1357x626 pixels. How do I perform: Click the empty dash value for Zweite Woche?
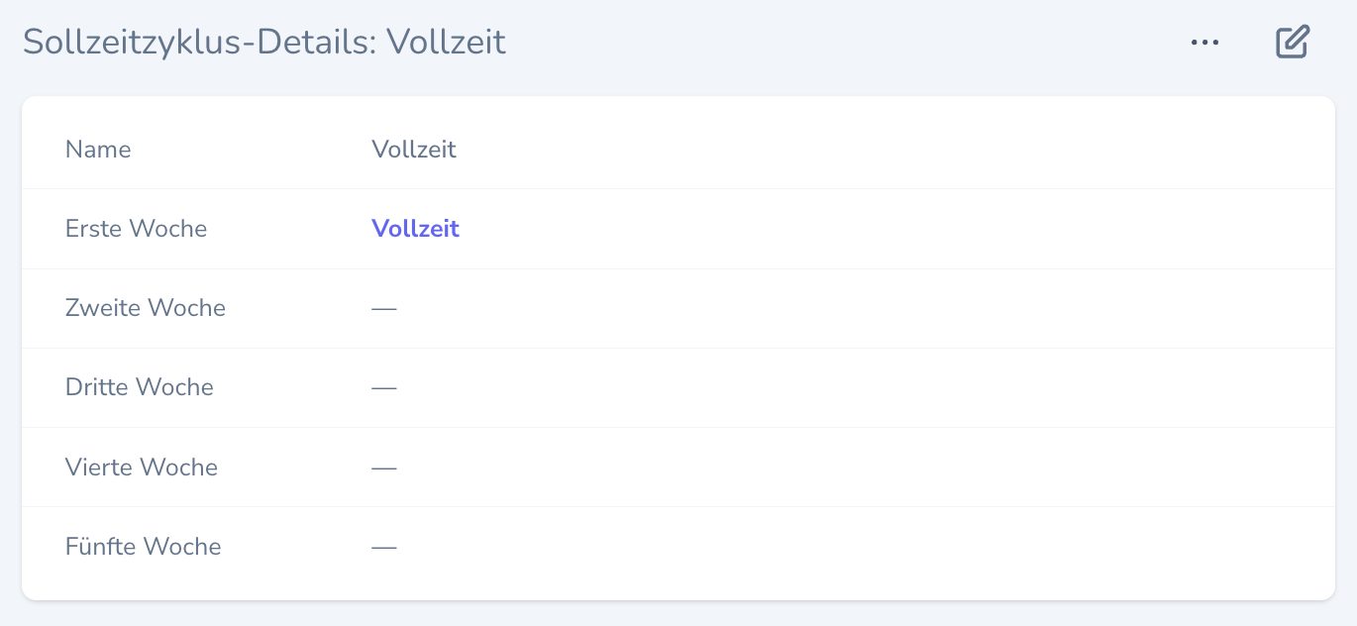point(384,308)
